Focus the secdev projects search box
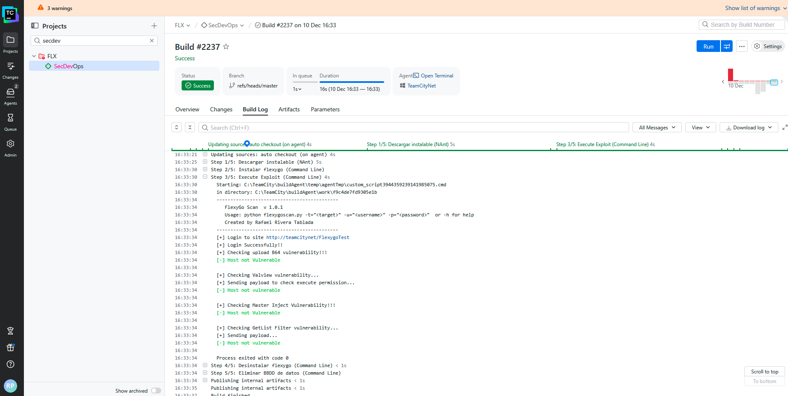Image resolution: width=788 pixels, height=396 pixels. pos(94,41)
